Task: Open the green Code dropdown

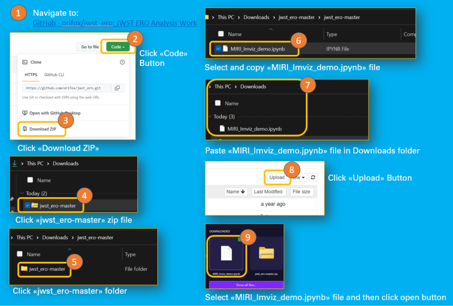Action: tap(118, 47)
